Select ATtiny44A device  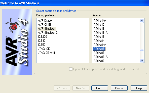(x=100, y=21)
